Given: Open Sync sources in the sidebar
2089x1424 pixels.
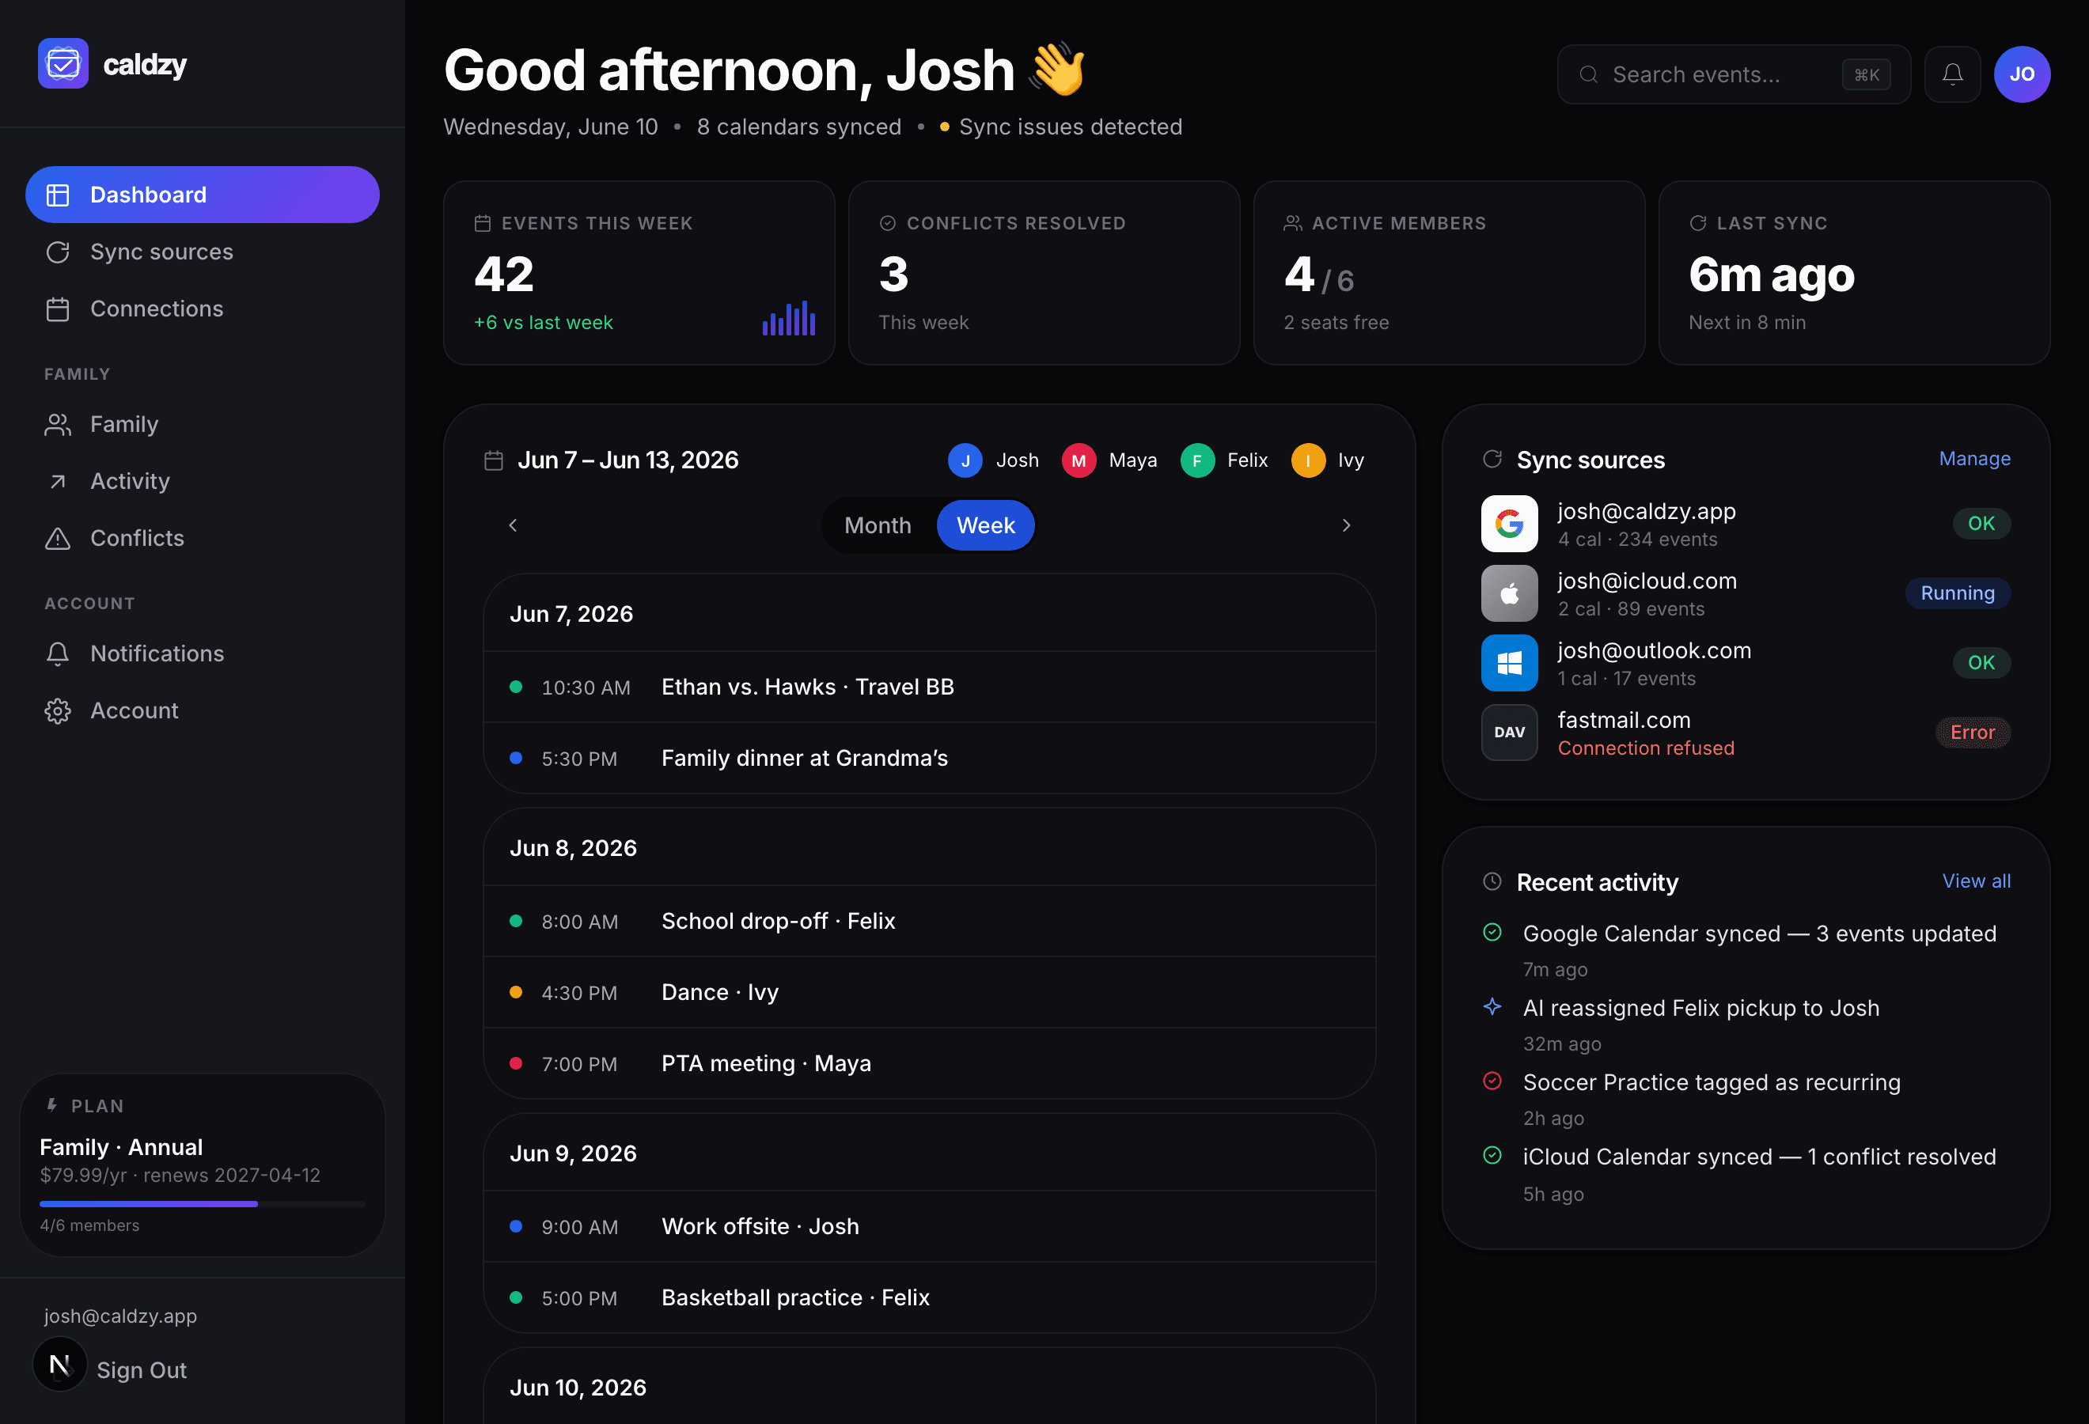Looking at the screenshot, I should (203, 252).
